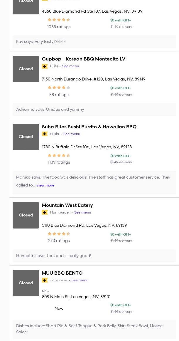Image resolution: width=179 pixels, height=341 pixels.
Task: Click GH+ badge icon beside Suha Bites Sushi
Action: point(45,134)
